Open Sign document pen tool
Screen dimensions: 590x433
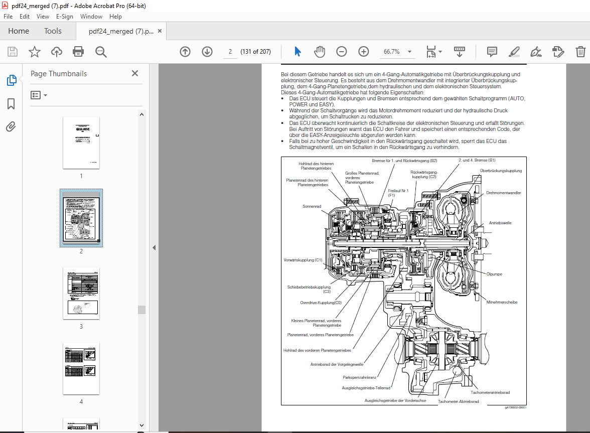point(536,52)
